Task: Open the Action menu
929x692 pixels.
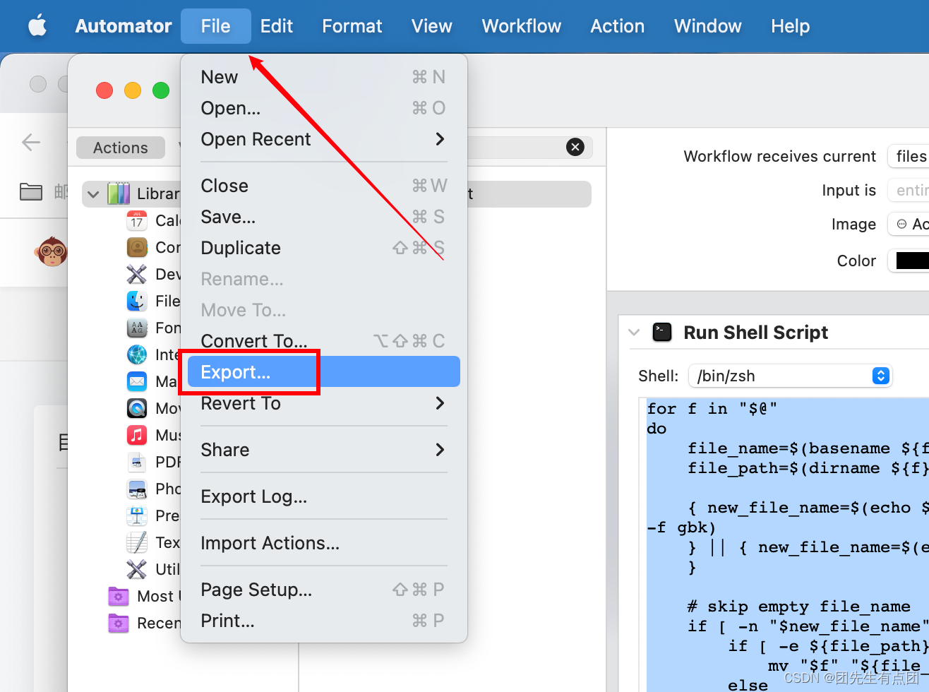Action: pyautogui.click(x=617, y=26)
